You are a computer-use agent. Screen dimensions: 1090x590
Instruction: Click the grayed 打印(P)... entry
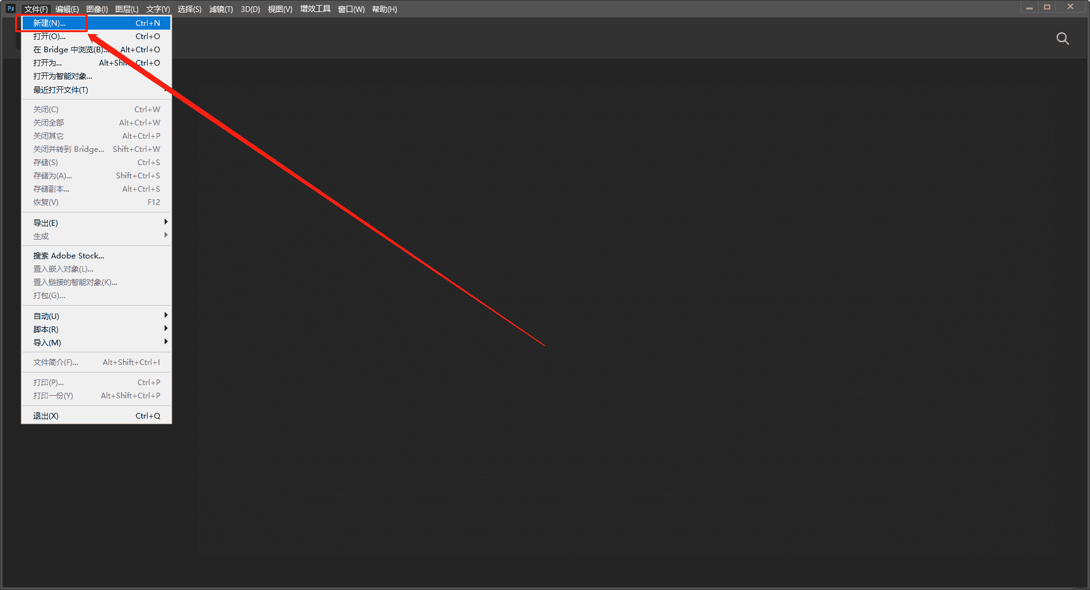97,382
